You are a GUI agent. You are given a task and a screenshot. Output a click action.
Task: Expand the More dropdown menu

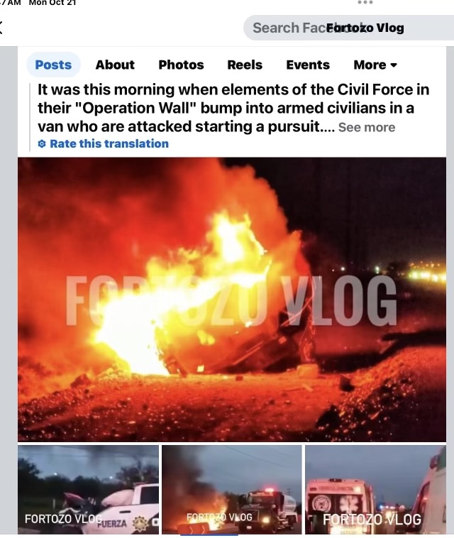coord(375,65)
